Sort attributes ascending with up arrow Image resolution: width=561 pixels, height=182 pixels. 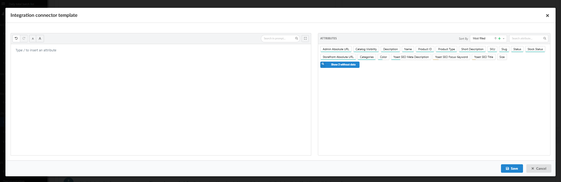(x=495, y=38)
